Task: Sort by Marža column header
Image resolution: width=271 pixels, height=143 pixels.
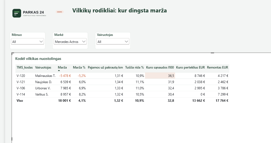Action: pyautogui.click(x=62, y=67)
